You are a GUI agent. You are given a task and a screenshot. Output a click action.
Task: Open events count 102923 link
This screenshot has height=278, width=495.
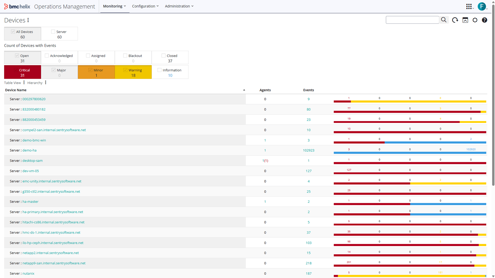(x=308, y=150)
